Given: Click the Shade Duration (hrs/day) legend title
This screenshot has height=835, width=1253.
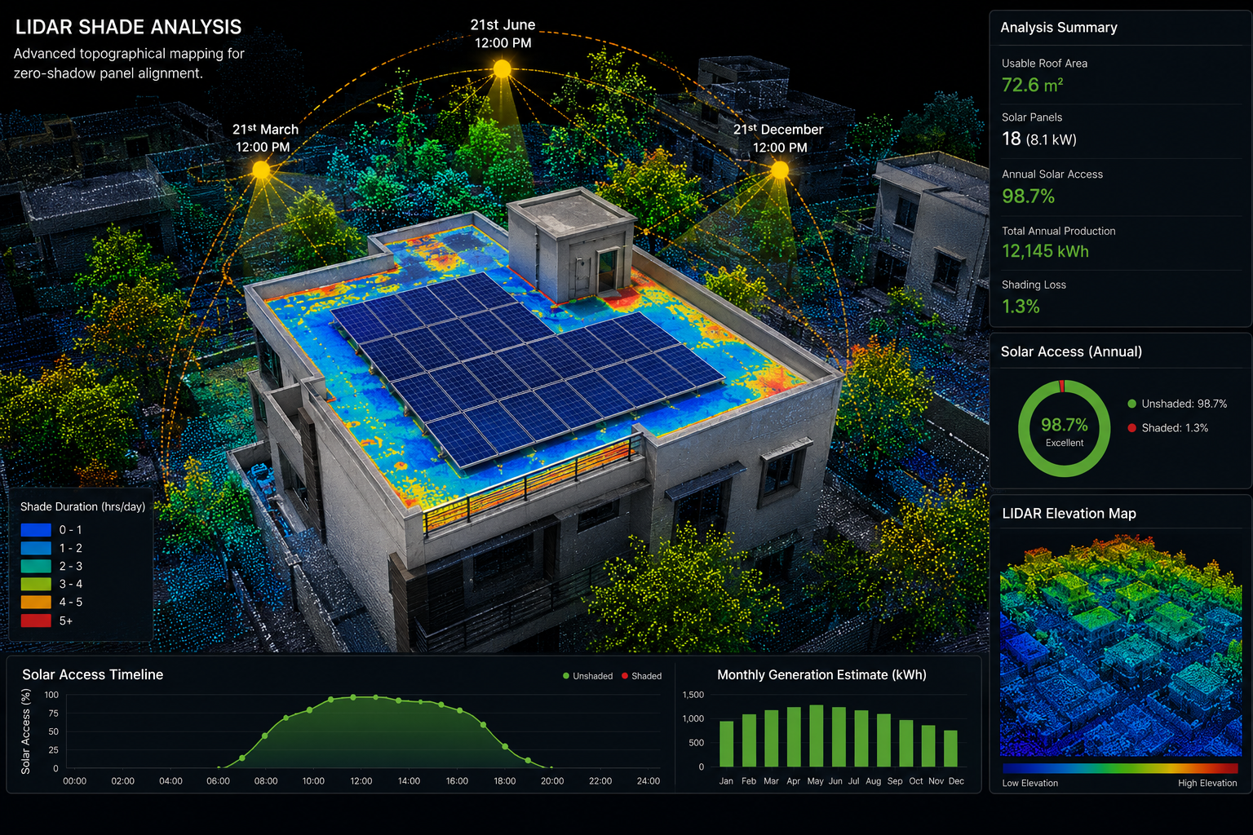Looking at the screenshot, I should point(82,506).
